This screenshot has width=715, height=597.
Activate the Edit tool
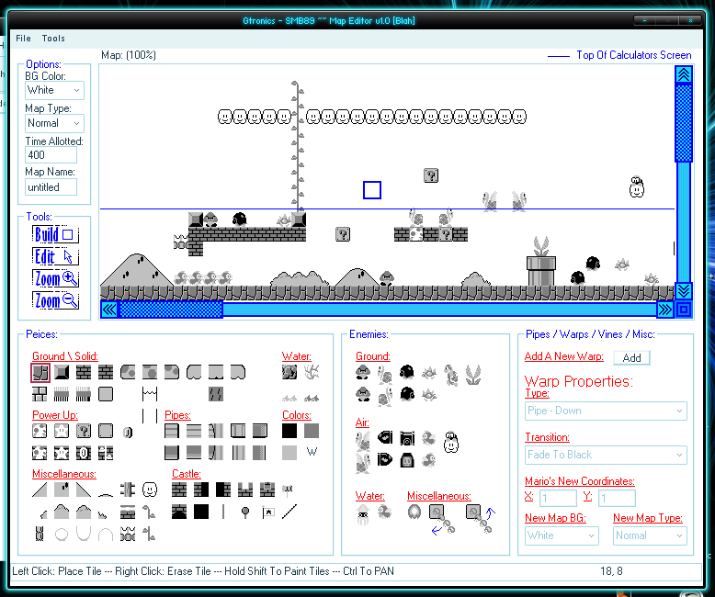[x=56, y=256]
